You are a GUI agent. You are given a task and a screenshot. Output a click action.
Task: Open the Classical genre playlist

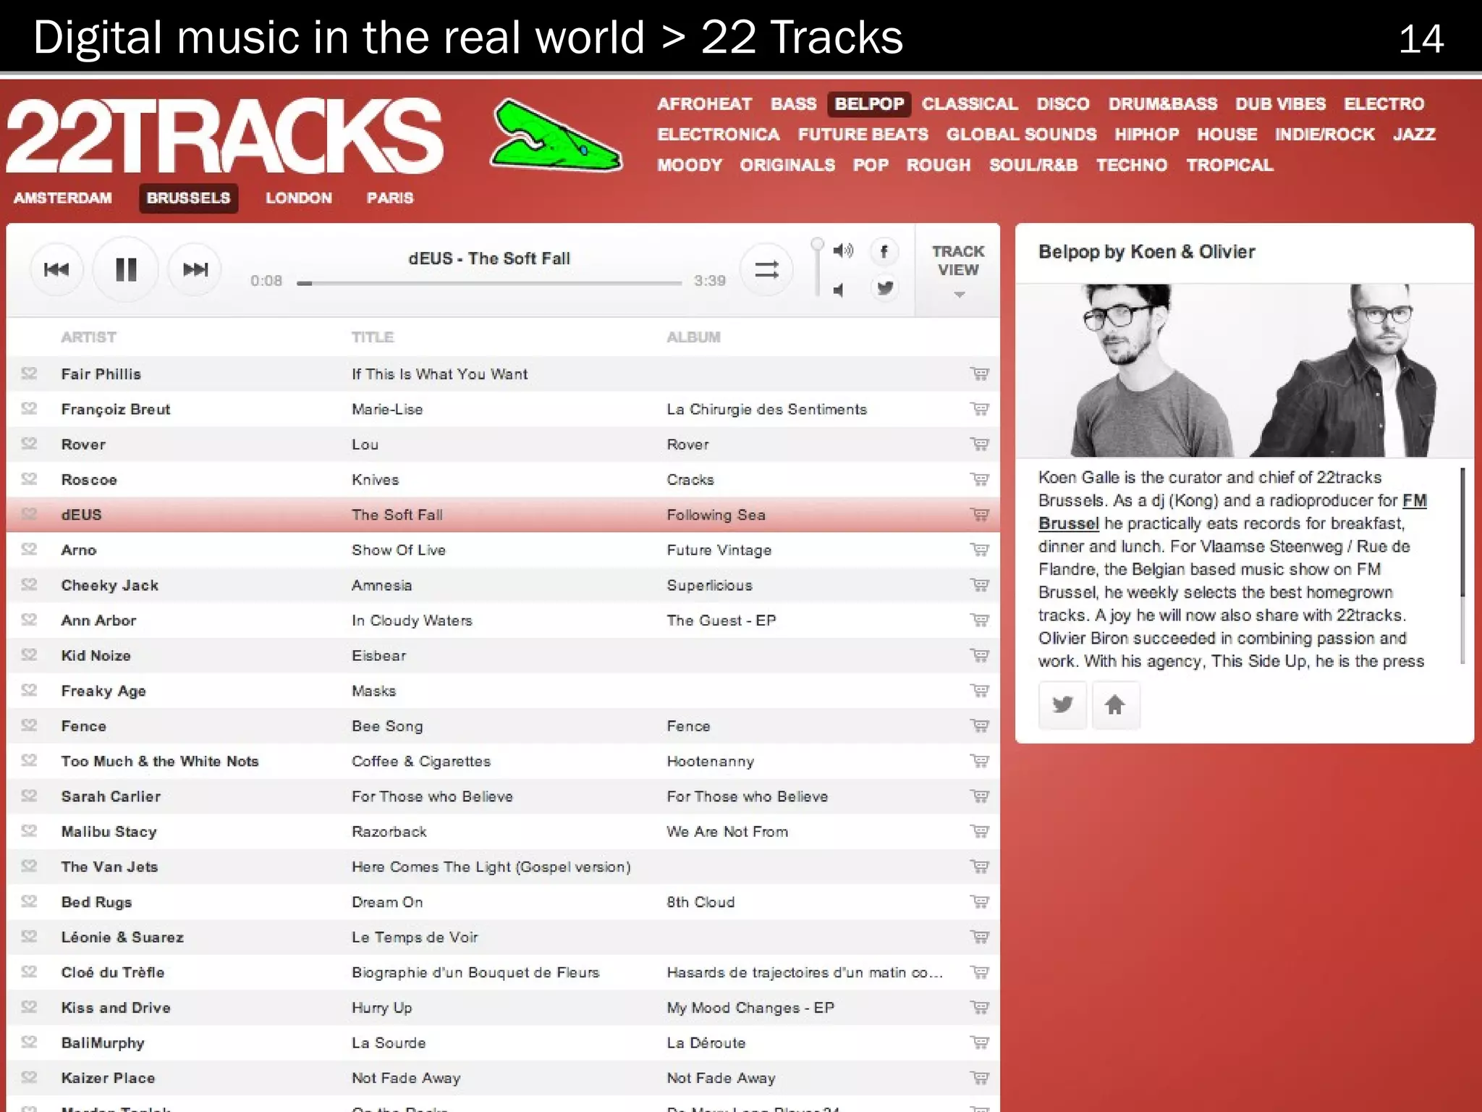(970, 104)
